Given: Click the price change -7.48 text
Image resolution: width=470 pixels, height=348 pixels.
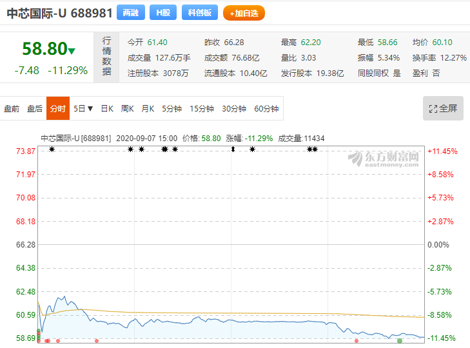Looking at the screenshot, I should point(26,70).
